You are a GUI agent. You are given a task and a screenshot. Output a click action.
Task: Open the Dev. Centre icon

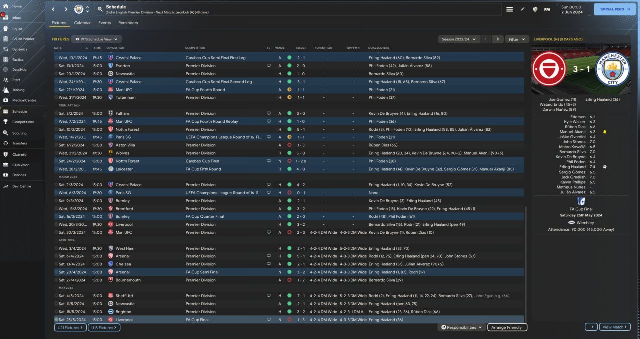pyautogui.click(x=5, y=186)
